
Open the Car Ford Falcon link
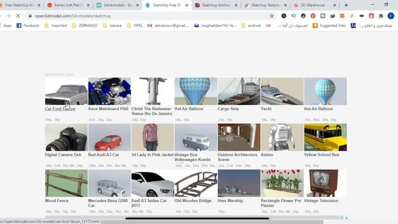click(60, 109)
